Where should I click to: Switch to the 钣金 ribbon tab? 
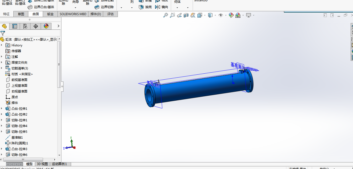tap(50, 14)
